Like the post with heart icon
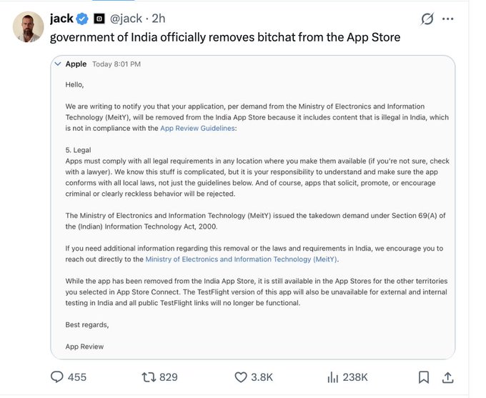 [x=241, y=377]
